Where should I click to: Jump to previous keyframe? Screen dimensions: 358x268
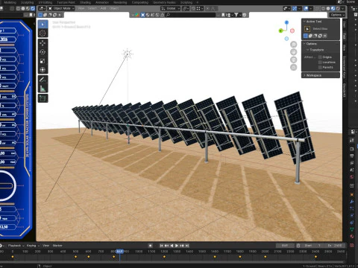[166, 246]
